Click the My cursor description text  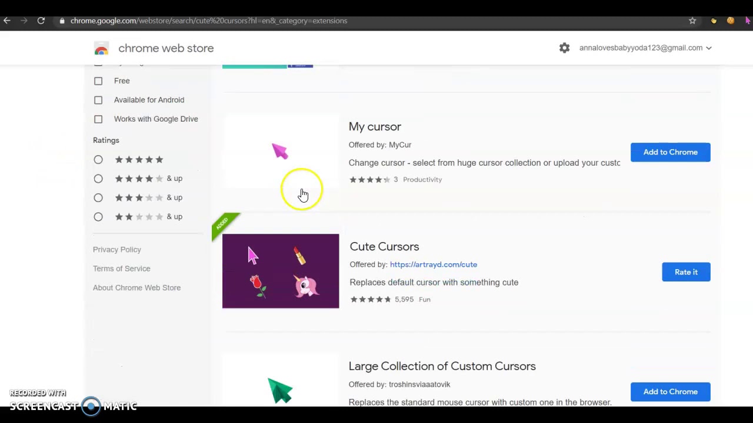pos(484,163)
